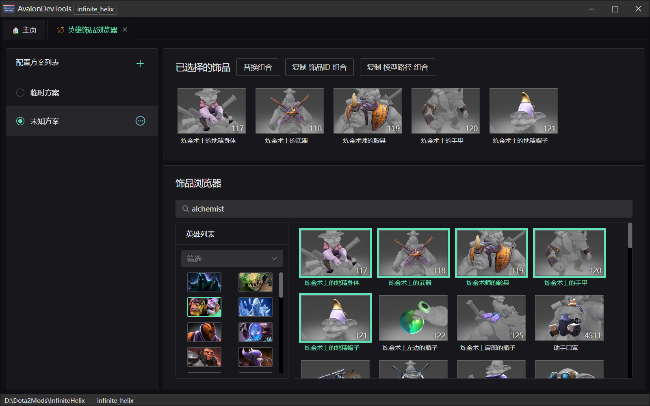This screenshot has width=650, height=406.
Task: Click infinite_helix in the status bar
Action: [115, 400]
